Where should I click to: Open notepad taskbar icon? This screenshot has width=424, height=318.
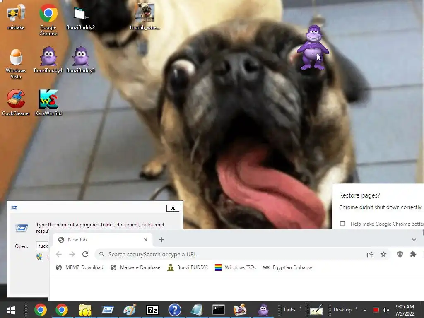coord(197,310)
